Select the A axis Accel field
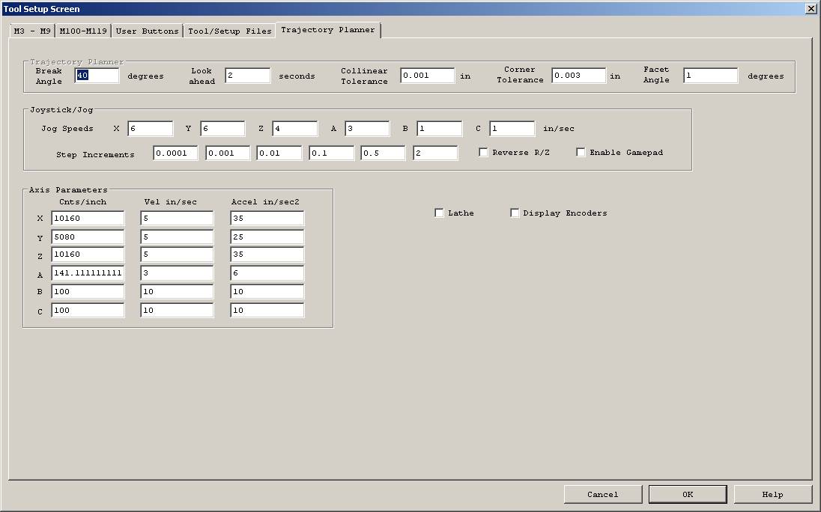Screen dimensions: 821x512 coord(267,274)
